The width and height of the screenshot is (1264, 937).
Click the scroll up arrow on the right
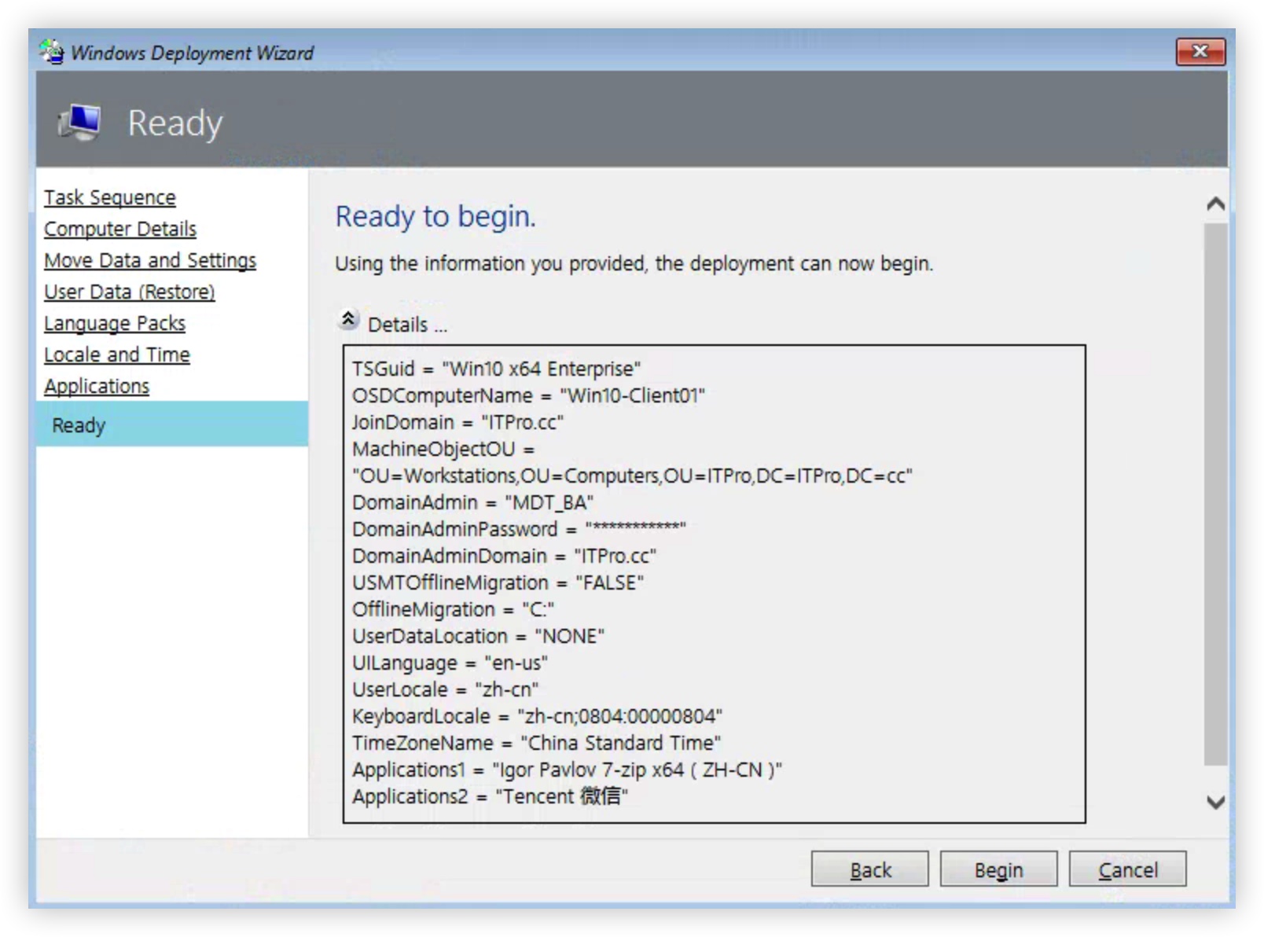pyautogui.click(x=1214, y=204)
